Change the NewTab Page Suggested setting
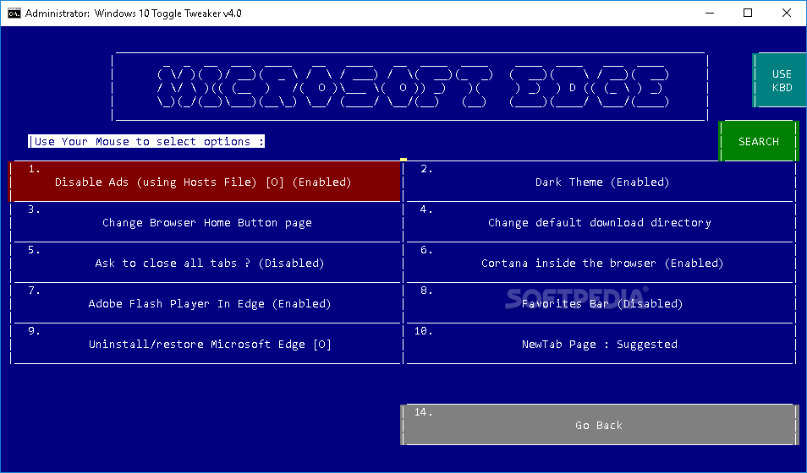Viewport: 807px width, 473px height. [600, 344]
